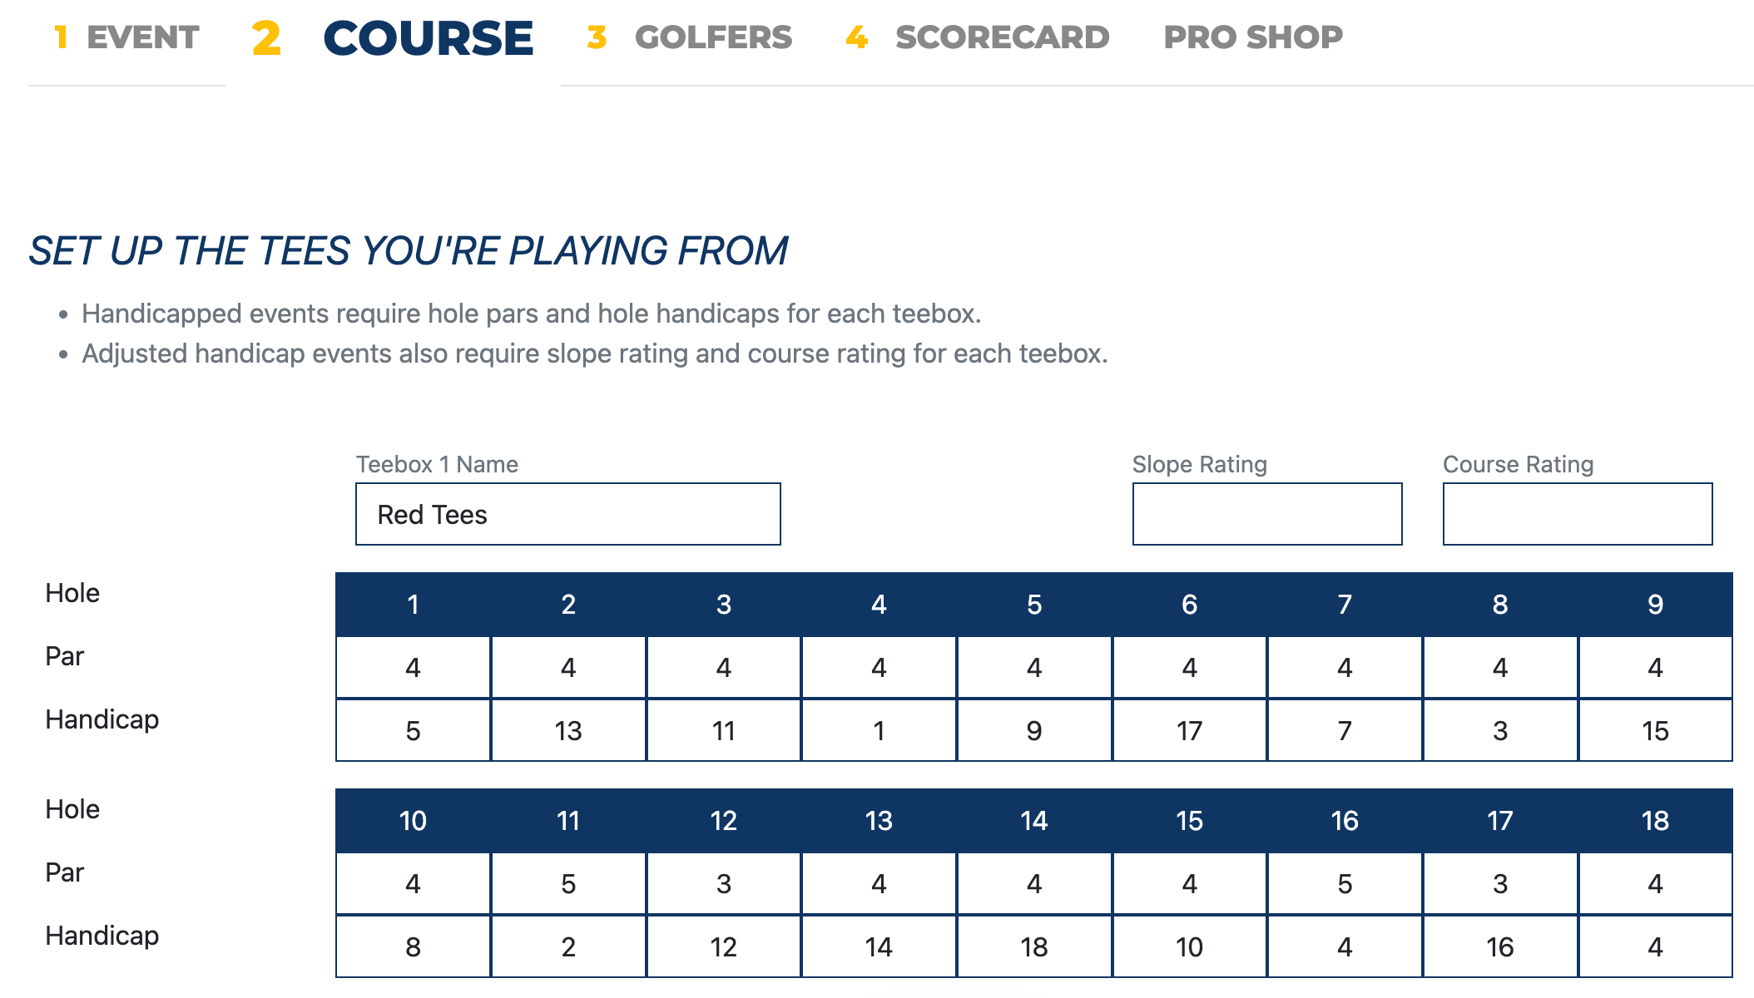Click the Teebox 1 Name field

coord(568,514)
